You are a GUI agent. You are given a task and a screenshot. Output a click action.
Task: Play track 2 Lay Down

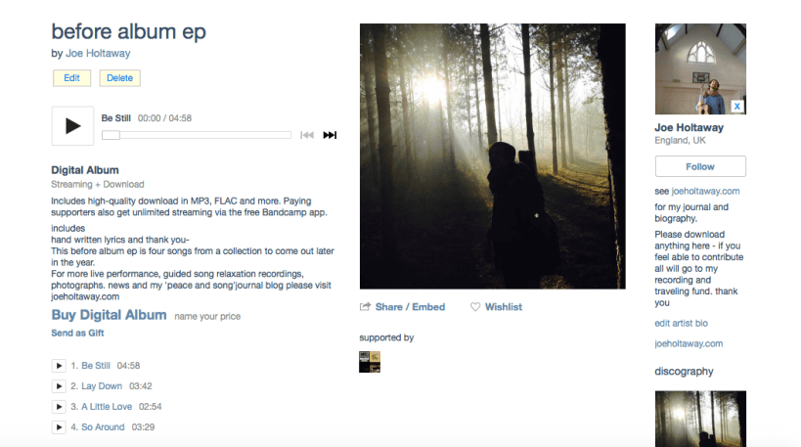pyautogui.click(x=59, y=386)
